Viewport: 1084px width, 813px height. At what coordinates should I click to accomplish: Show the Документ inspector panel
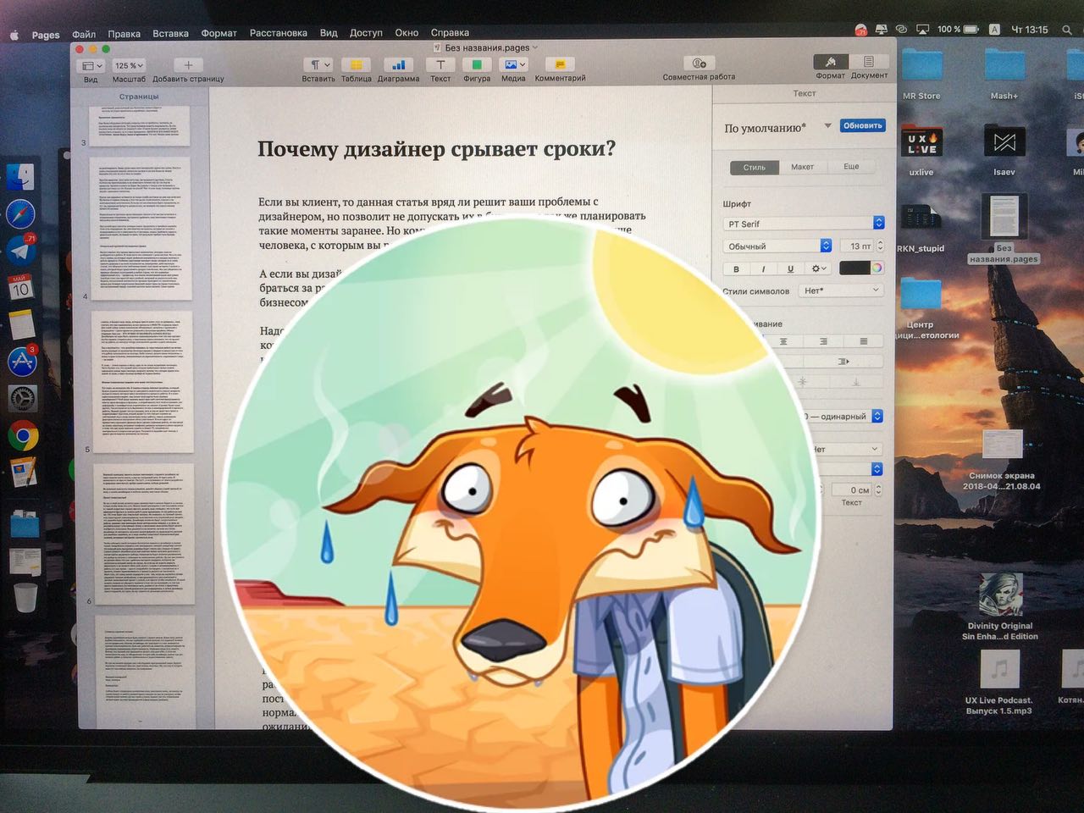coord(869,62)
